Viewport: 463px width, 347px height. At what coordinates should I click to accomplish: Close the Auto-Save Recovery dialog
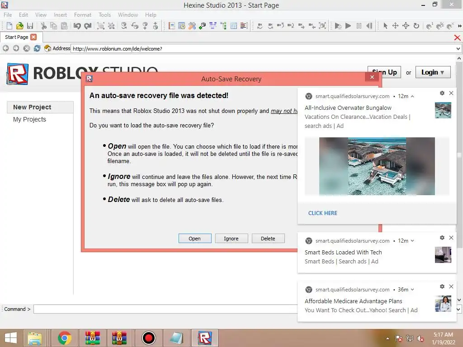[x=372, y=77]
